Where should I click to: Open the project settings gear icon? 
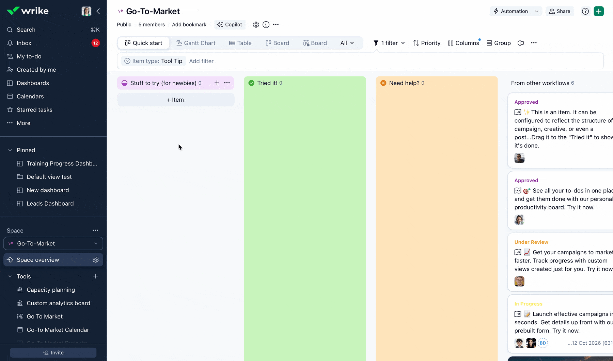point(256,24)
